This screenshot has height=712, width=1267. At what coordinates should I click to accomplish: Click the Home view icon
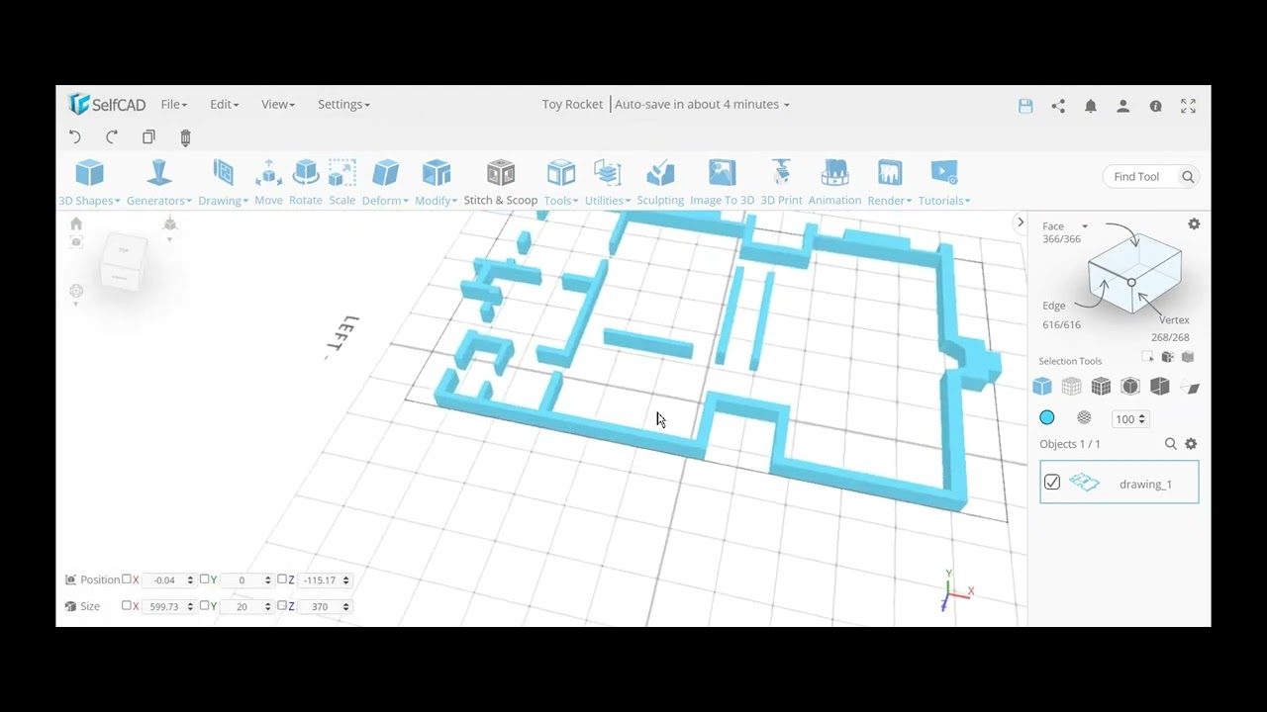[x=76, y=224]
